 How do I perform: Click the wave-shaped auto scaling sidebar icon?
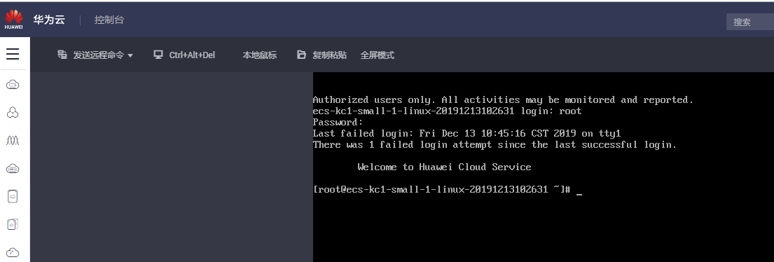(x=13, y=141)
